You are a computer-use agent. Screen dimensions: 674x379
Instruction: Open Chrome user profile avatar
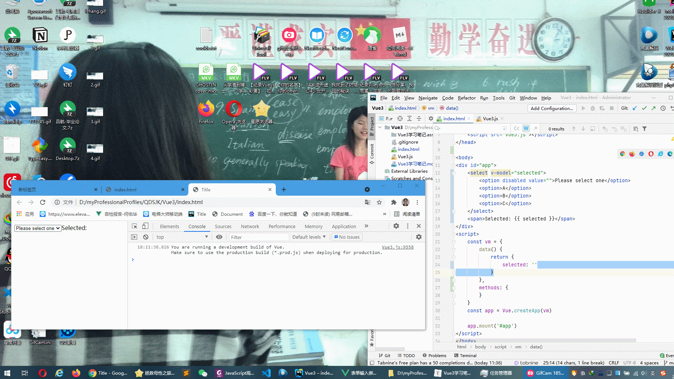405,202
